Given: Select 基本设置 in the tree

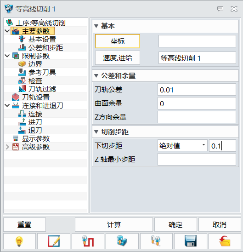Looking at the screenshot, I should [42, 40].
